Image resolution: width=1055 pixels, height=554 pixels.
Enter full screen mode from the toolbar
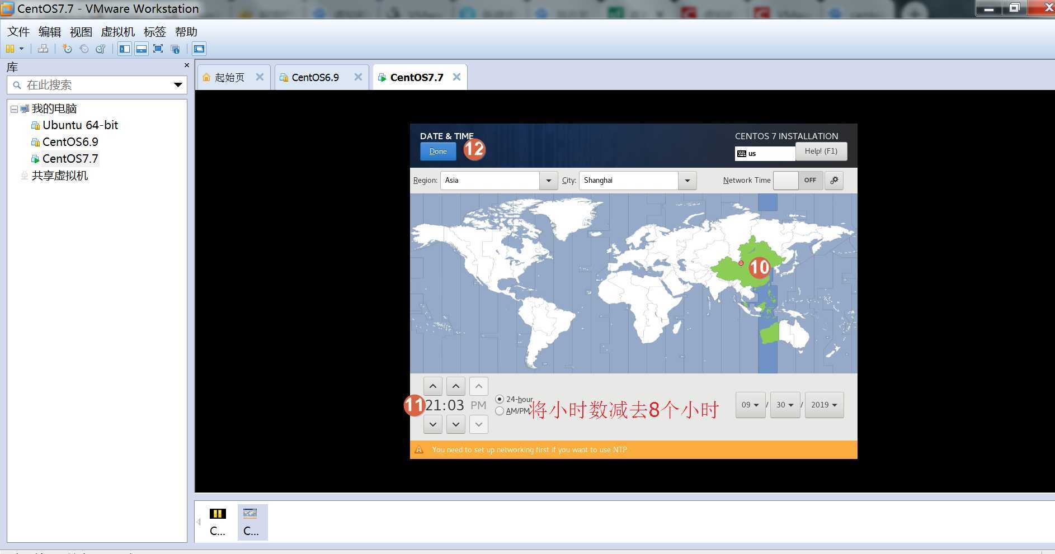tap(158, 49)
